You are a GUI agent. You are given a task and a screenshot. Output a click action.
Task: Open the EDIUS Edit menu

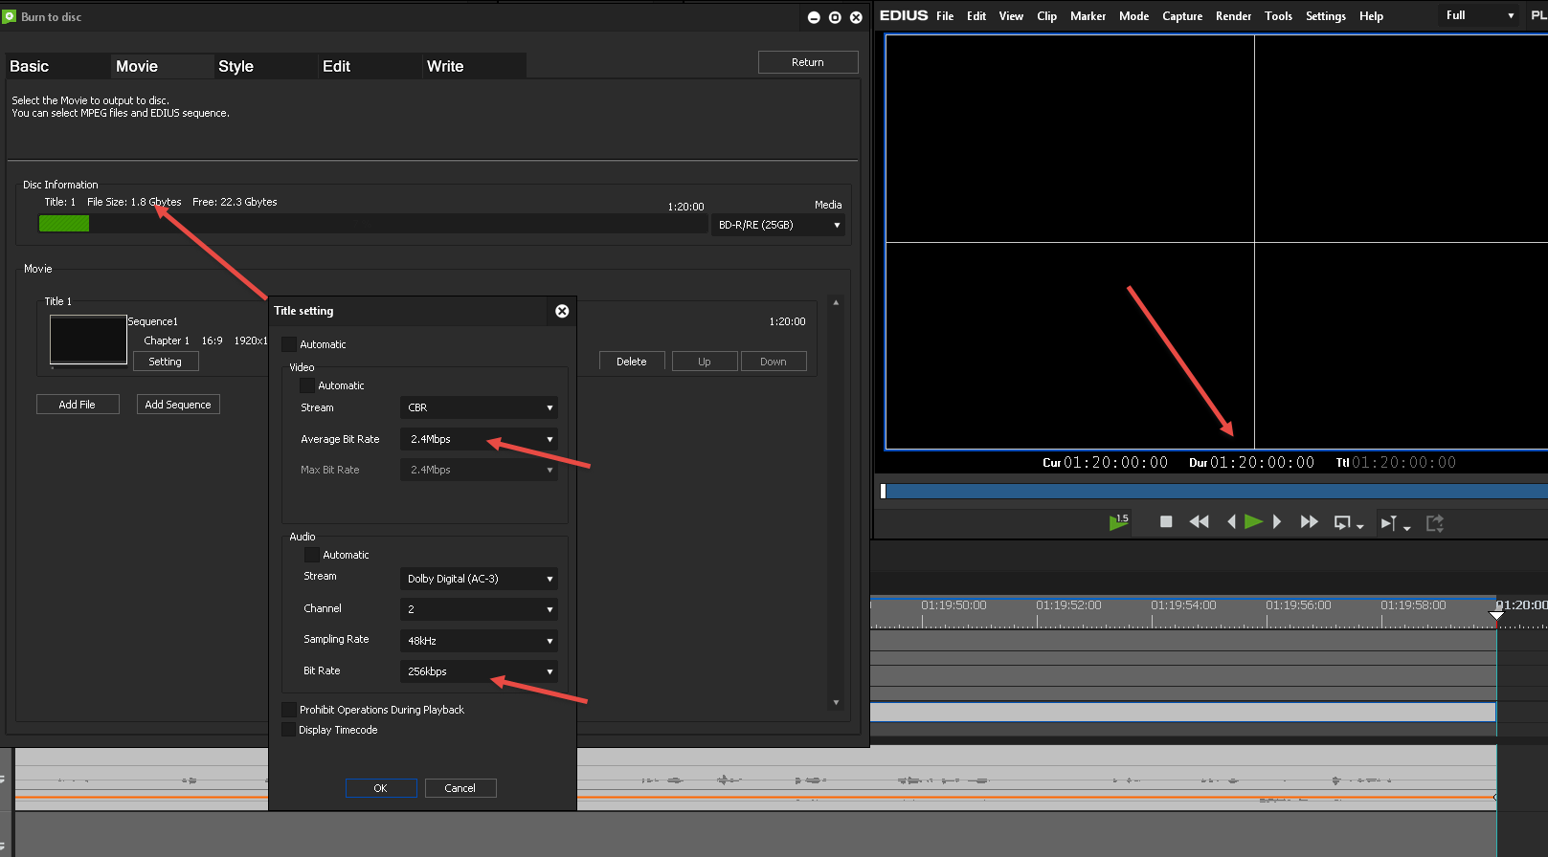point(976,16)
